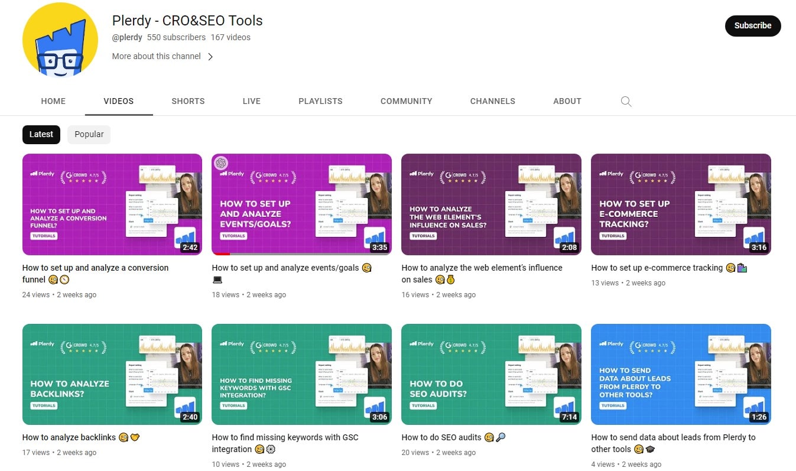Screen dimensions: 796x471
Task: Click the red watch progress bar
Action: (x=220, y=253)
